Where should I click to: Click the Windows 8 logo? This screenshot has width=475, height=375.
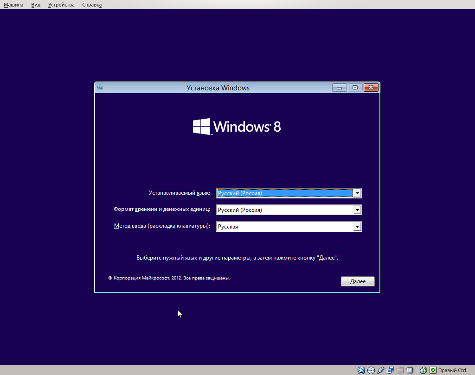point(237,125)
